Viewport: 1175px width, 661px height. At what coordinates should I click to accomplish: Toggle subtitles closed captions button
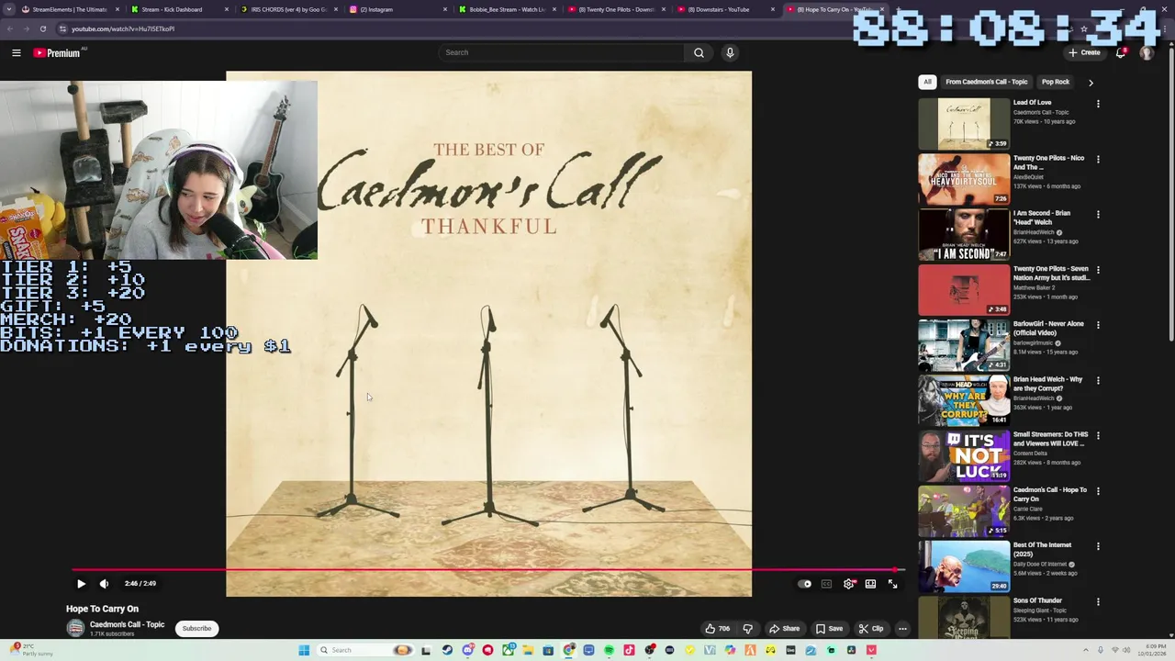point(826,584)
